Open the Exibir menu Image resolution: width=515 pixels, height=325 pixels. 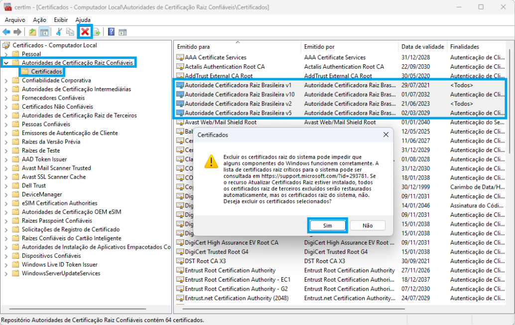[x=61, y=19]
